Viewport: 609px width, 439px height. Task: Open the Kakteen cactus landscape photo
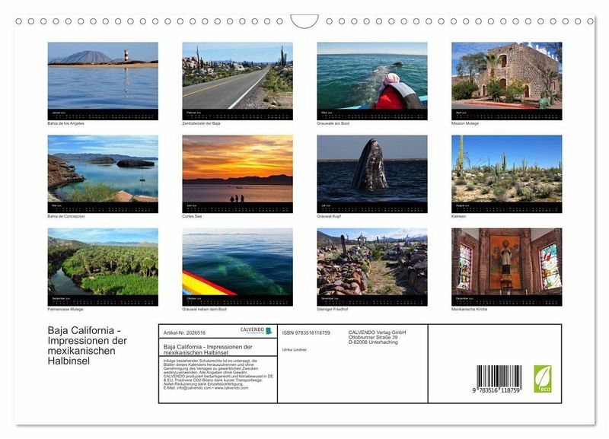click(506, 168)
